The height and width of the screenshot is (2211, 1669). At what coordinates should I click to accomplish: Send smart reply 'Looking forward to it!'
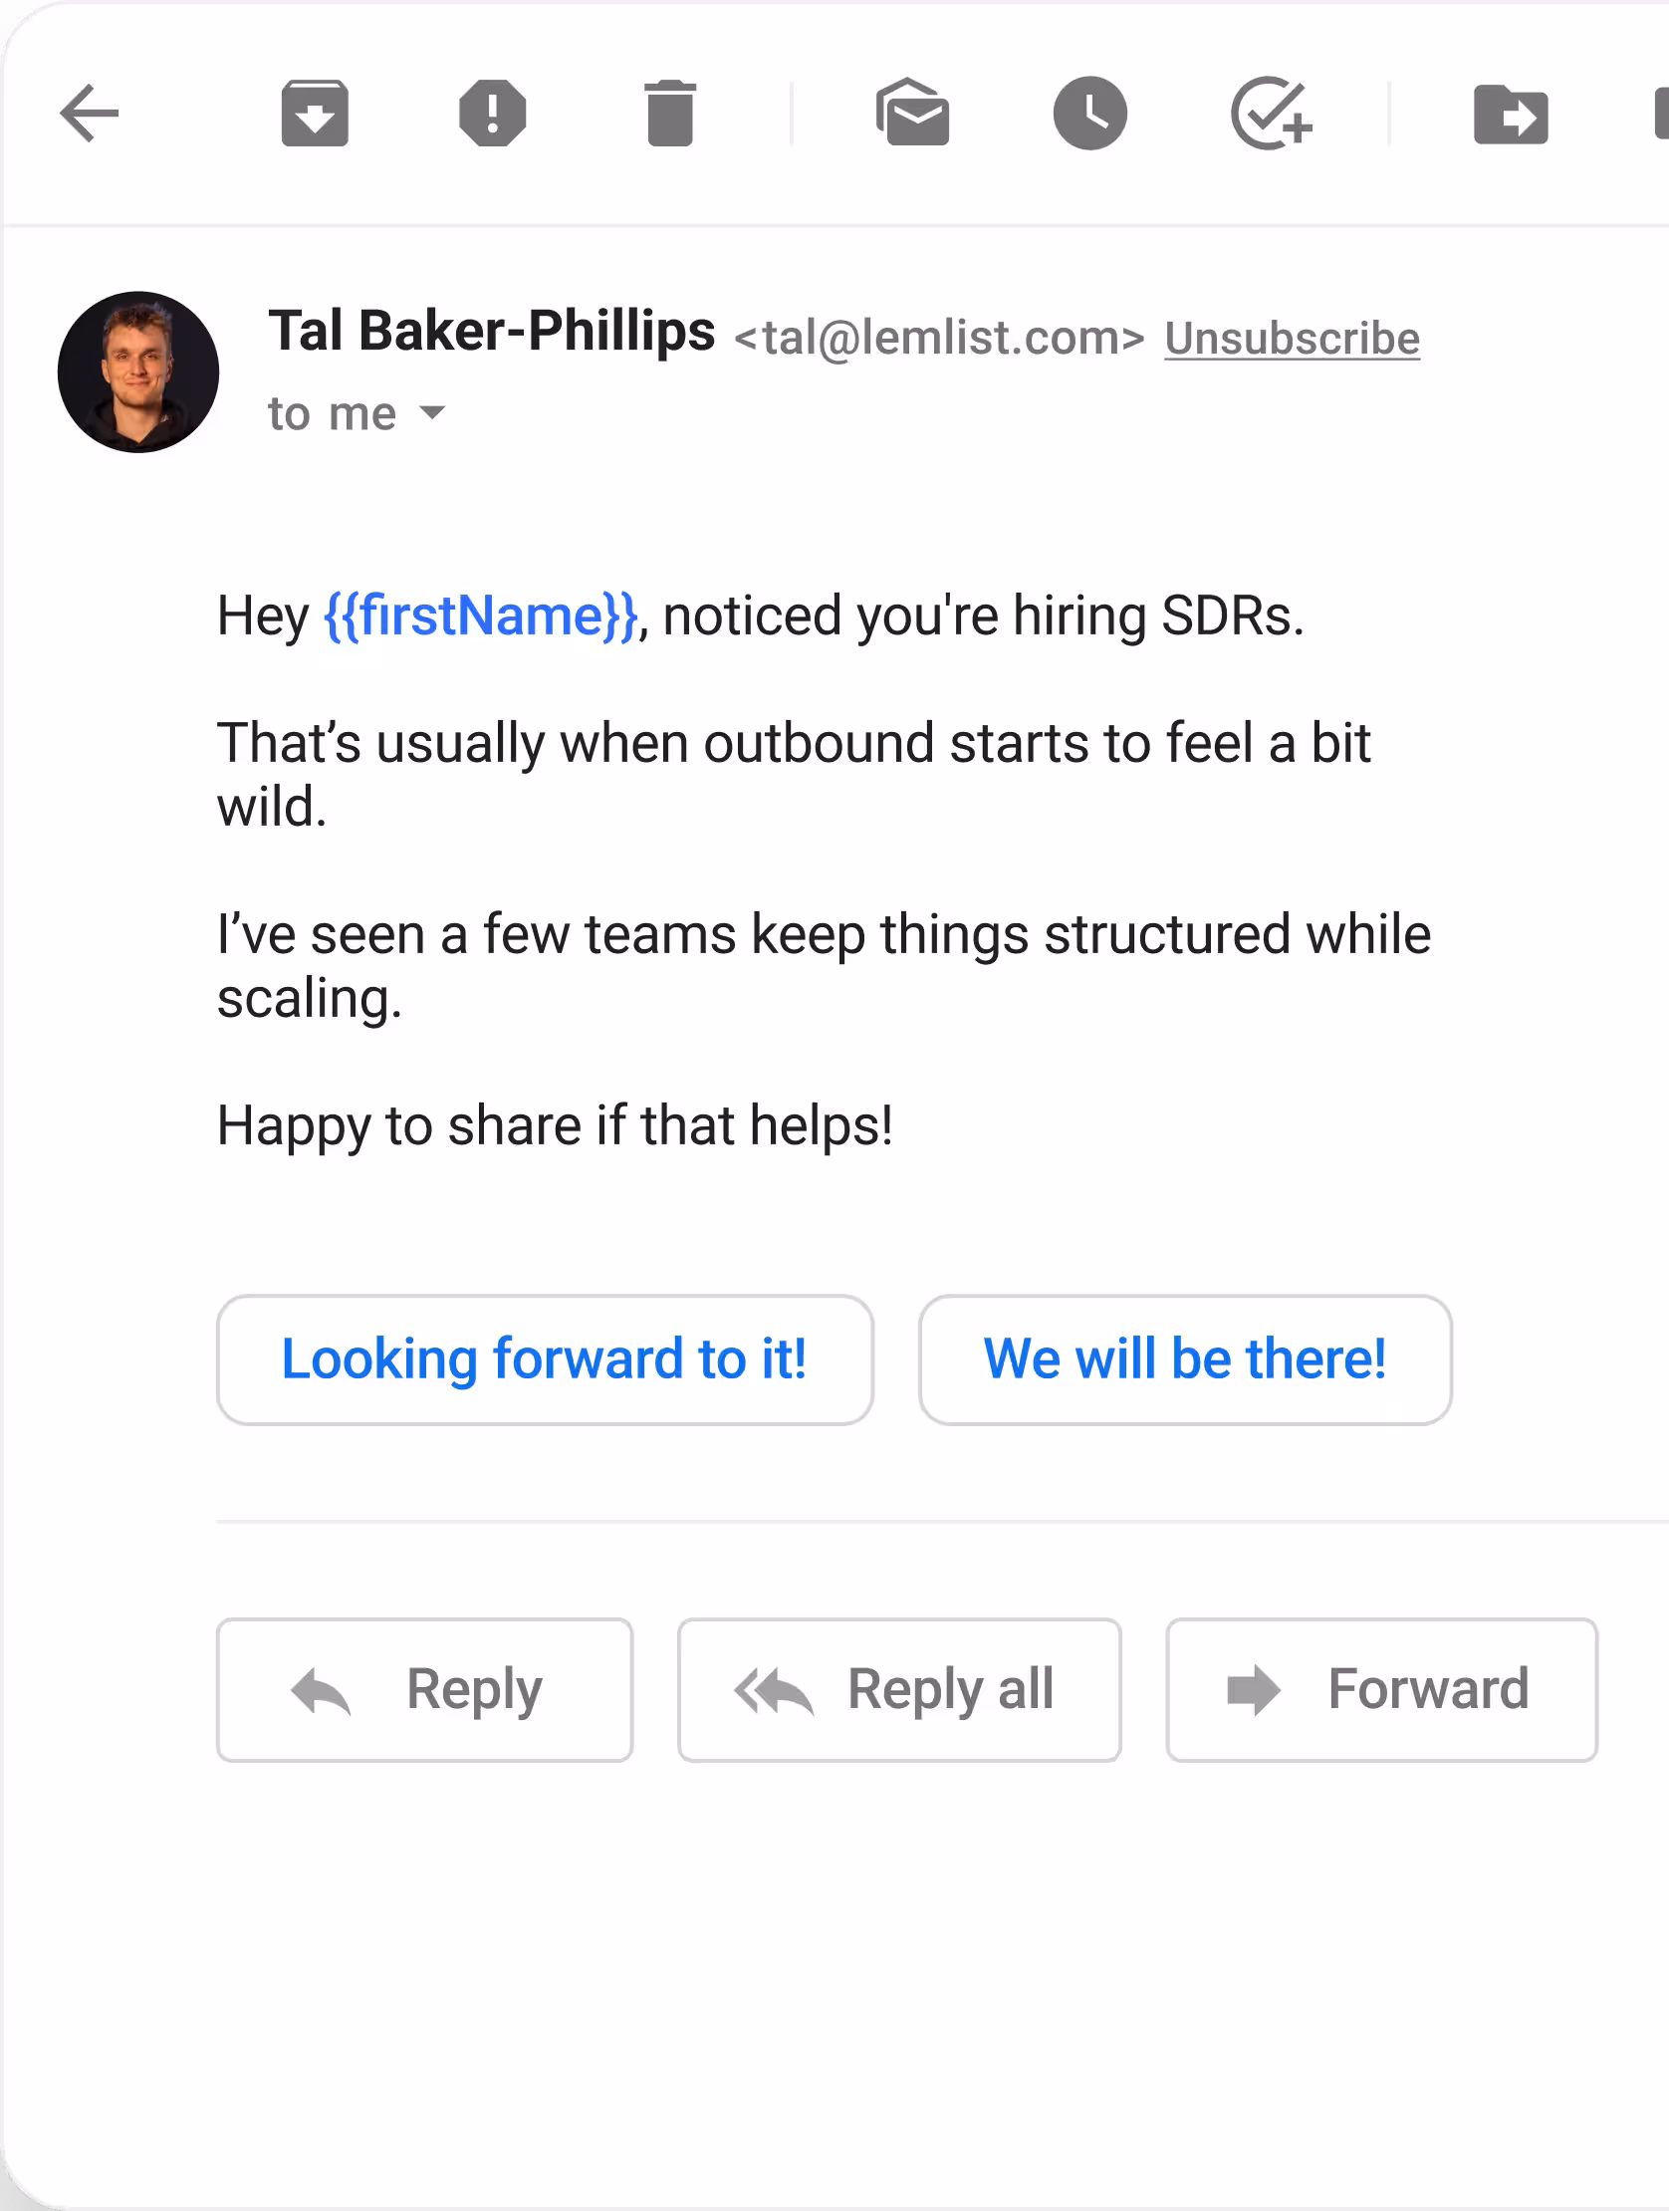coord(545,1359)
